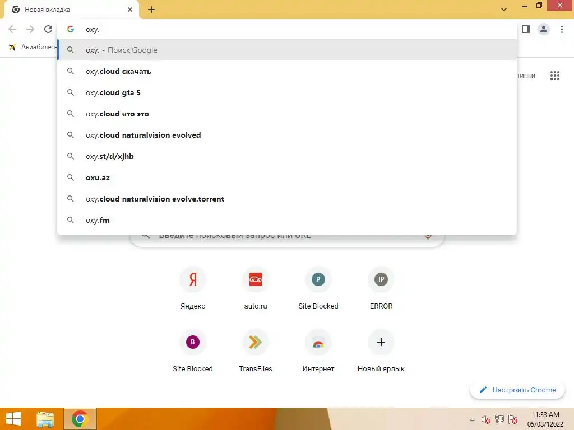Choose 'oxy.cloud скачать' suggestion
The width and height of the screenshot is (574, 430).
click(x=287, y=71)
